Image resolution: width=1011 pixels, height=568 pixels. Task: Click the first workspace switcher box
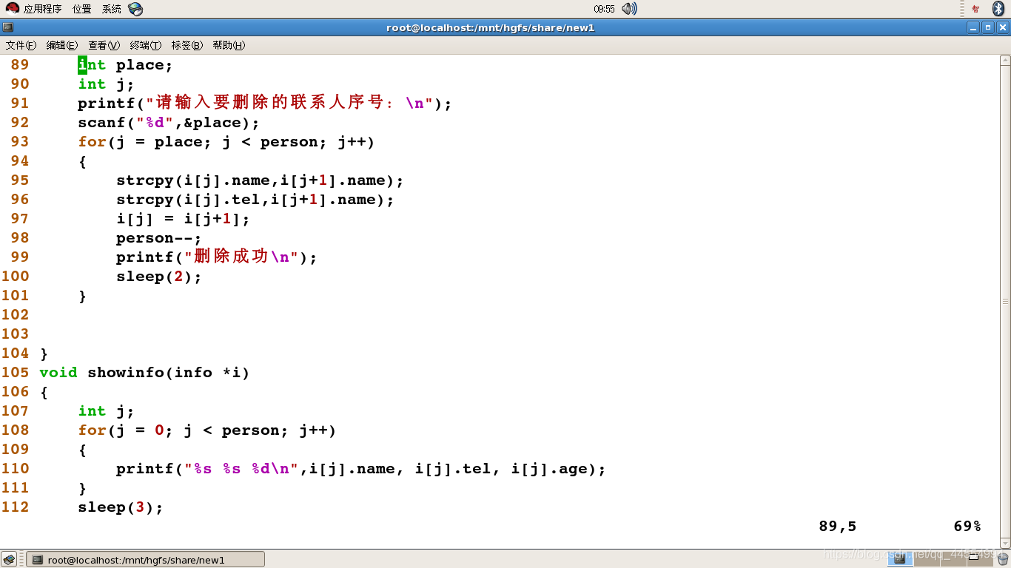click(x=900, y=559)
